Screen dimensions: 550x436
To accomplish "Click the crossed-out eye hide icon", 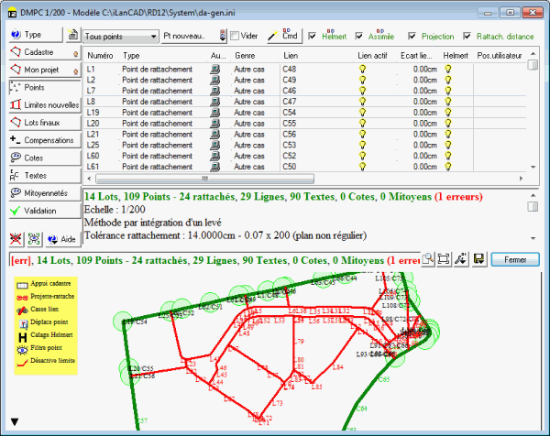I will point(16,238).
